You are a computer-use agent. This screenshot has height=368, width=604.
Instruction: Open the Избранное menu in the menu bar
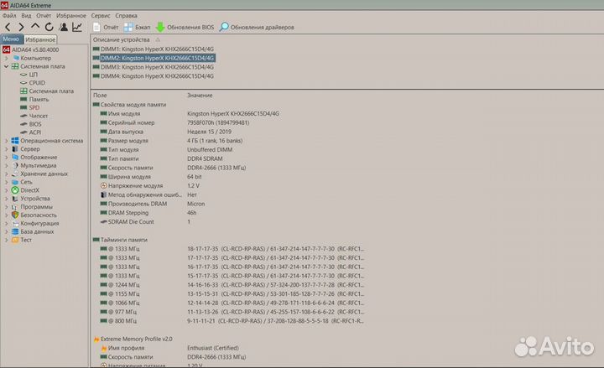pos(70,16)
